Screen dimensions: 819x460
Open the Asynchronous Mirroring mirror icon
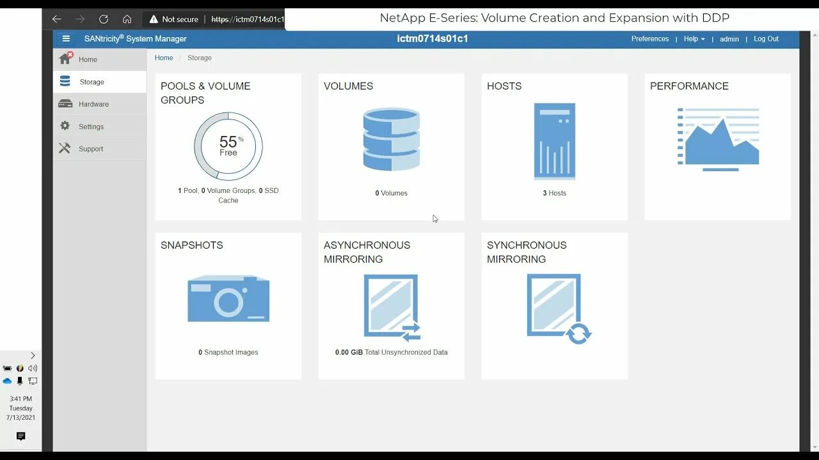coord(392,308)
